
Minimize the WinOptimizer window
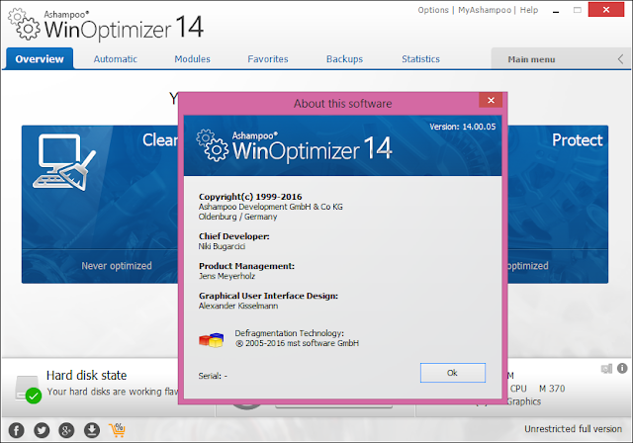click(x=556, y=10)
